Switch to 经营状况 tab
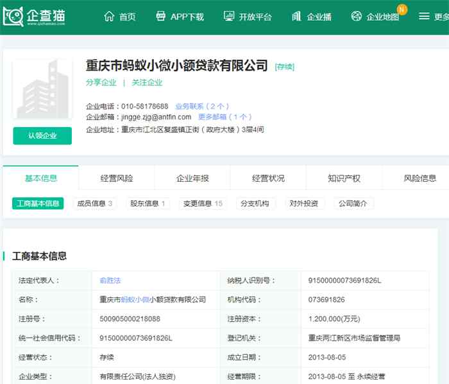This screenshot has height=384, width=449. 268,179
